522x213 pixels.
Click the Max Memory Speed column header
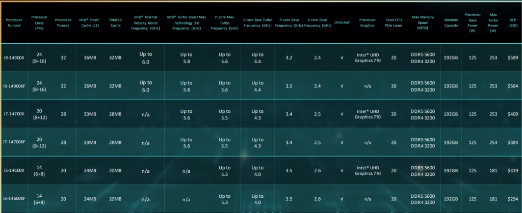[x=423, y=22]
